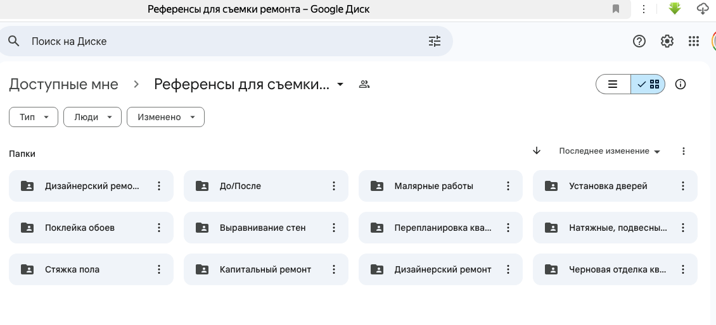
Task: Click the green download arrow extension
Action: coord(674,8)
